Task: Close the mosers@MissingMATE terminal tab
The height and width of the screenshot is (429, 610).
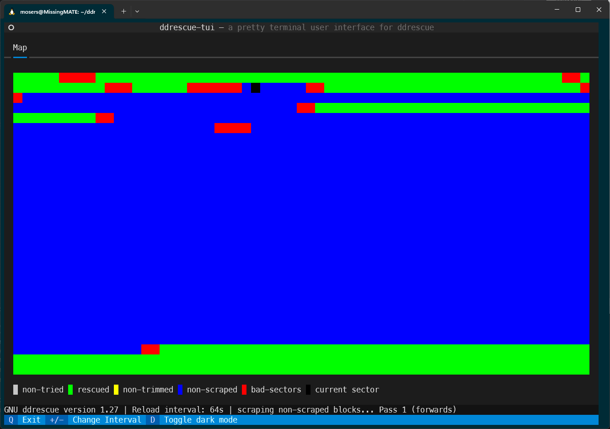Action: coord(104,11)
